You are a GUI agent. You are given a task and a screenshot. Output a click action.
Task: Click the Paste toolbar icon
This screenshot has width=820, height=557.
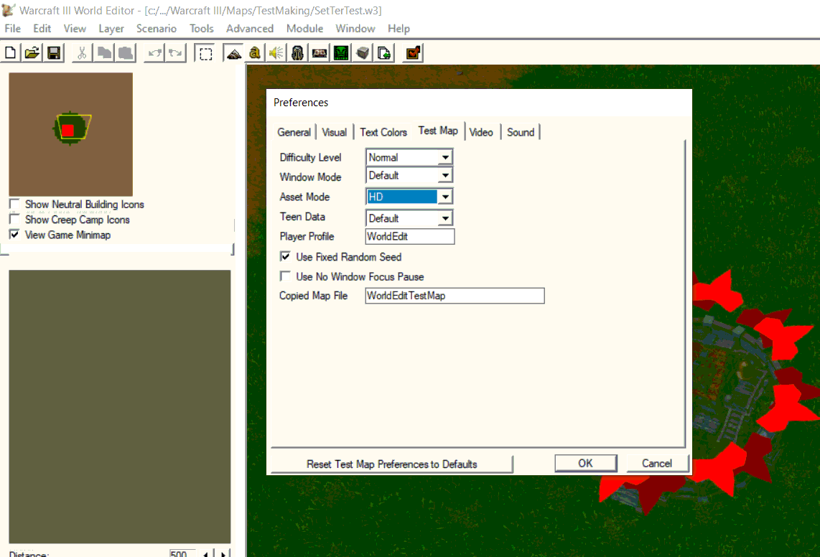click(126, 53)
